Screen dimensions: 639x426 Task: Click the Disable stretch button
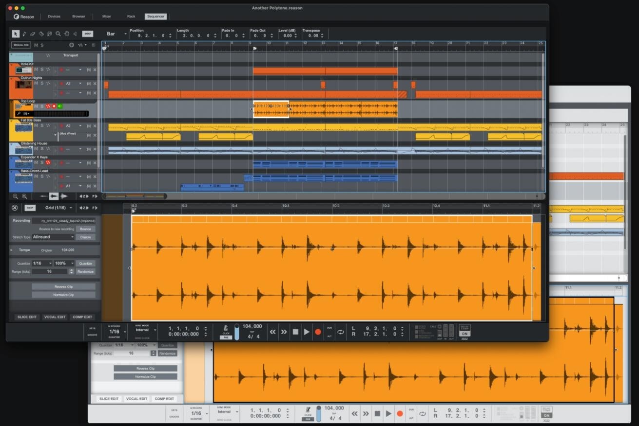(x=85, y=237)
